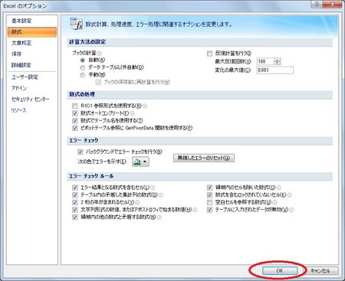Click info icon beside 空白セルを参照する数式
Viewport: 345px width, 281px height.
tap(274, 203)
